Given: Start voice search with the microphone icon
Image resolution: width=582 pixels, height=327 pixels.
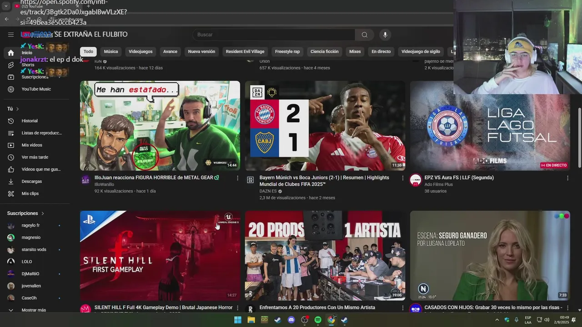Looking at the screenshot, I should coord(385,35).
